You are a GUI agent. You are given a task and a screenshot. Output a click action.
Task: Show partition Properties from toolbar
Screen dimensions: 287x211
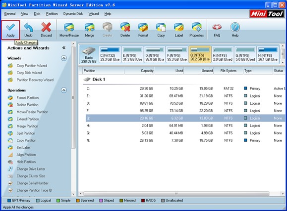pos(197,30)
